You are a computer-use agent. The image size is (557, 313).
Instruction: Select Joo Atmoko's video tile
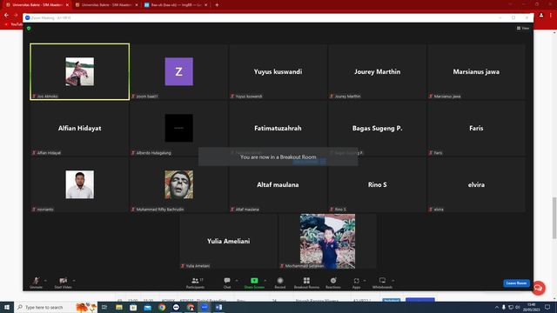[x=79, y=71]
